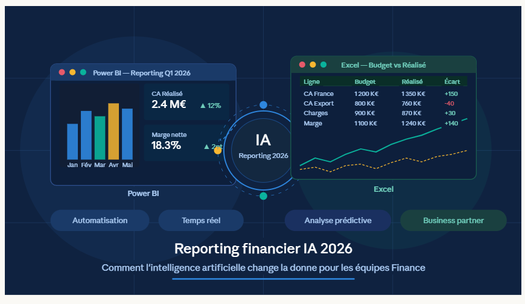Viewport: 525px width, 304px height.
Task: Click the 800 K€ budget cell
Action: pyautogui.click(x=364, y=104)
